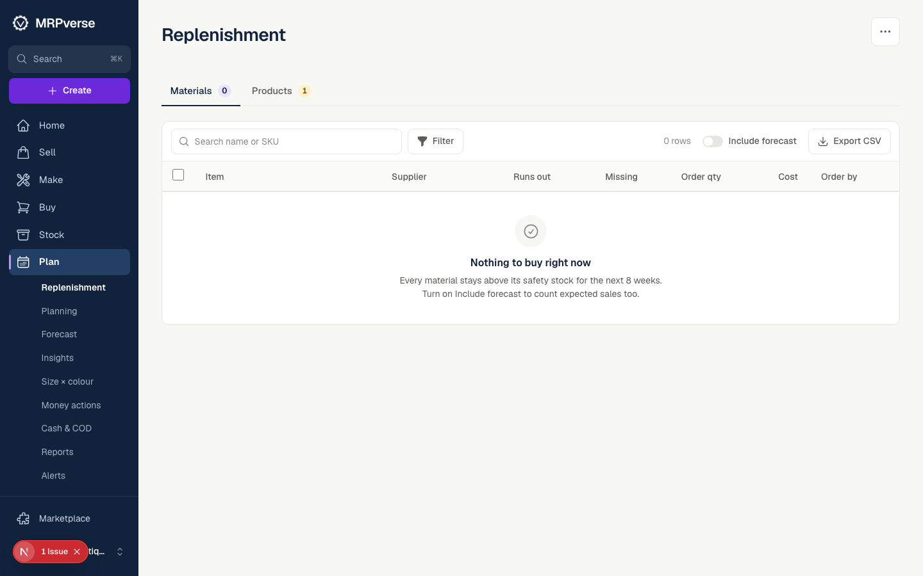Open the Reports submenu item
This screenshot has height=576, width=923.
(57, 452)
